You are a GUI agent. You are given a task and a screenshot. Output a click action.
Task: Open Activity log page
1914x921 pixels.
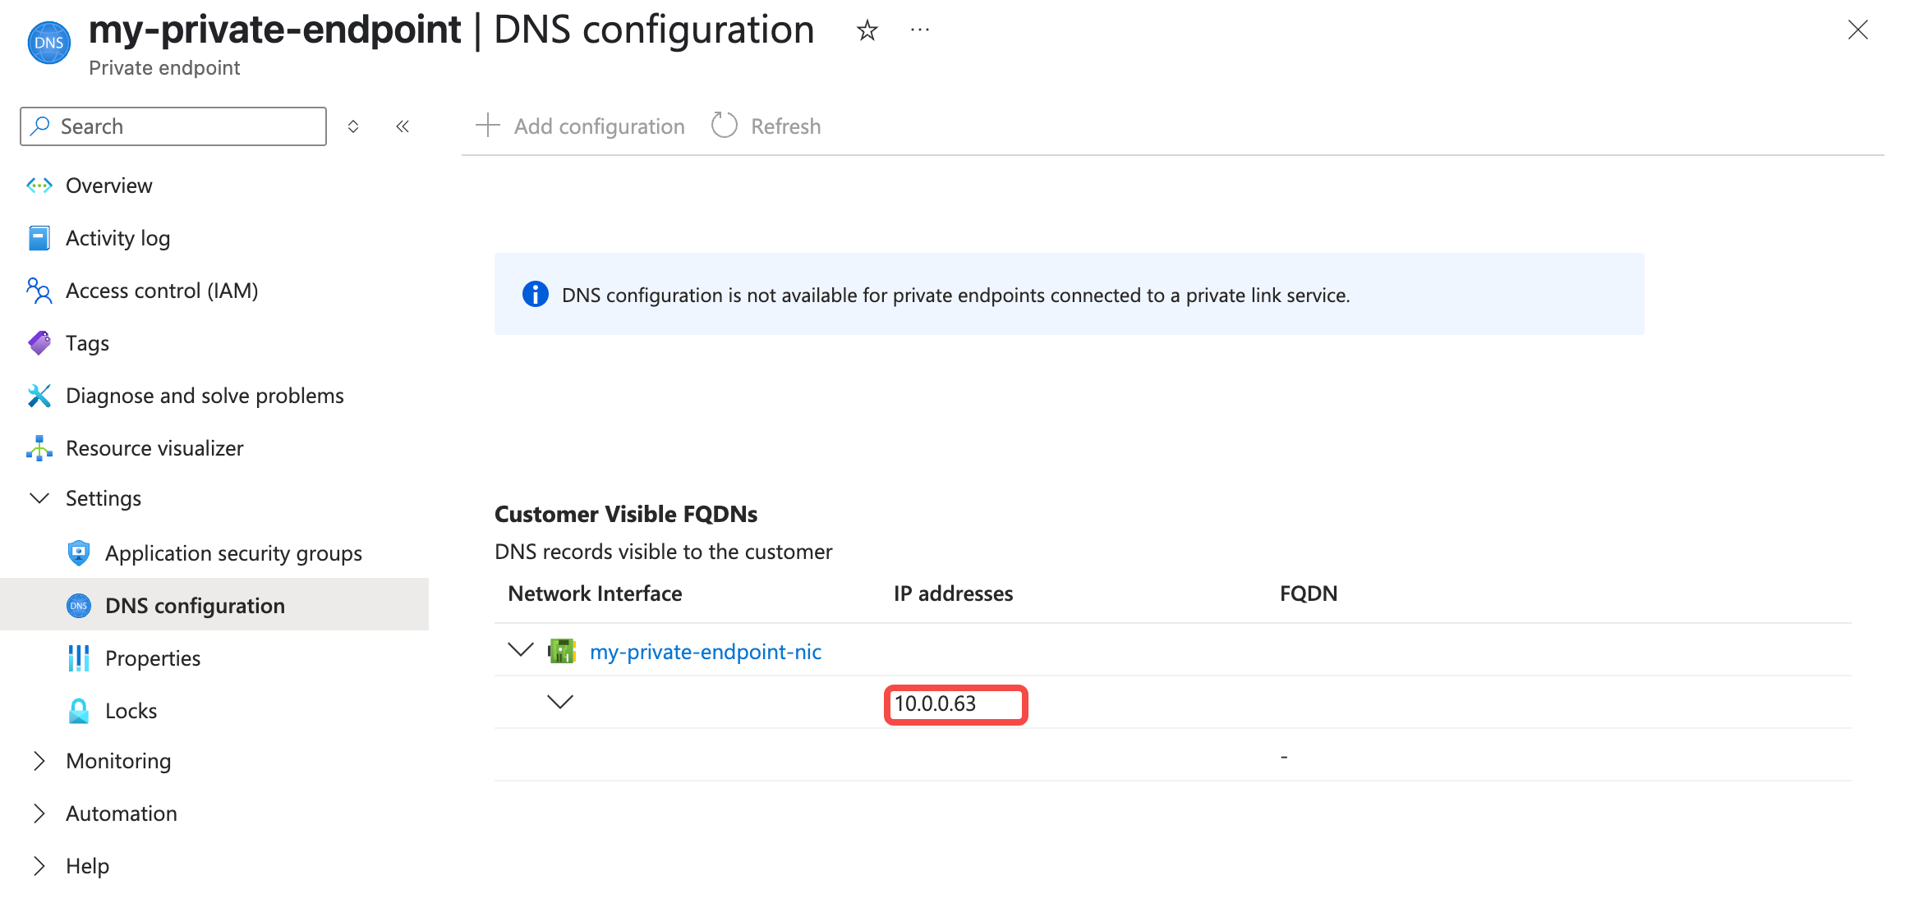click(x=118, y=238)
